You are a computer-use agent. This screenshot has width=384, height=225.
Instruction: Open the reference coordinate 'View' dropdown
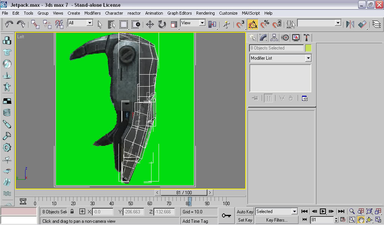point(202,23)
